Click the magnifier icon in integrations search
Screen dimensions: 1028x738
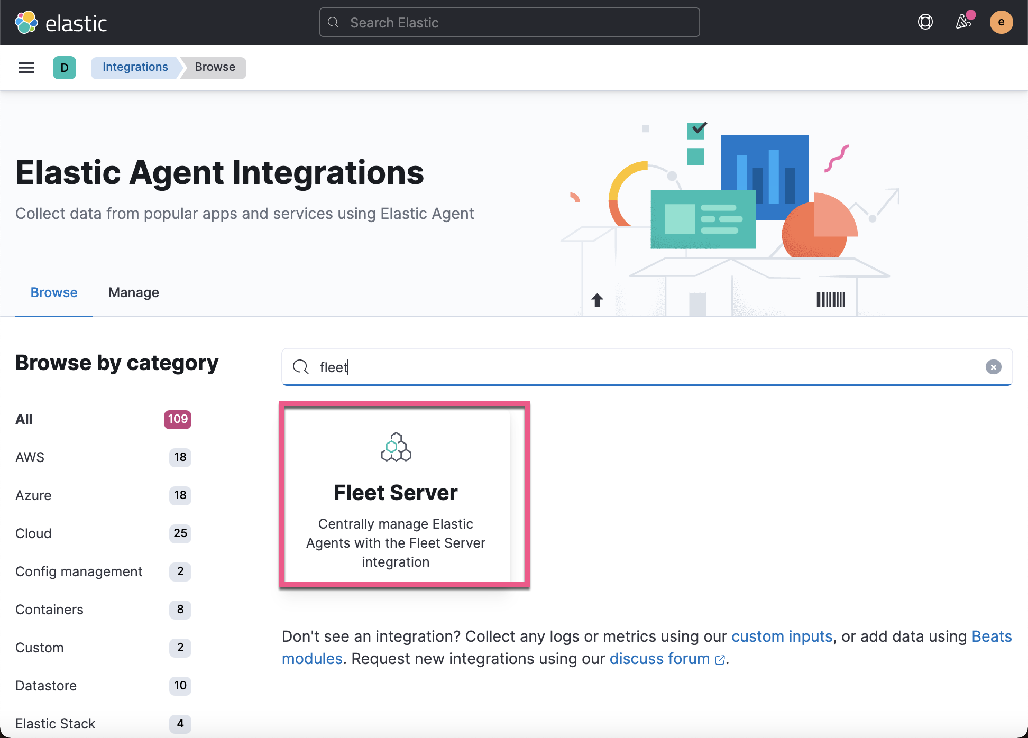click(x=300, y=367)
